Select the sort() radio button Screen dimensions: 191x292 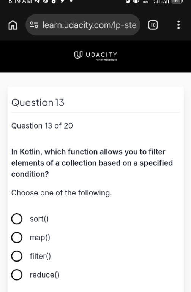[x=17, y=219]
